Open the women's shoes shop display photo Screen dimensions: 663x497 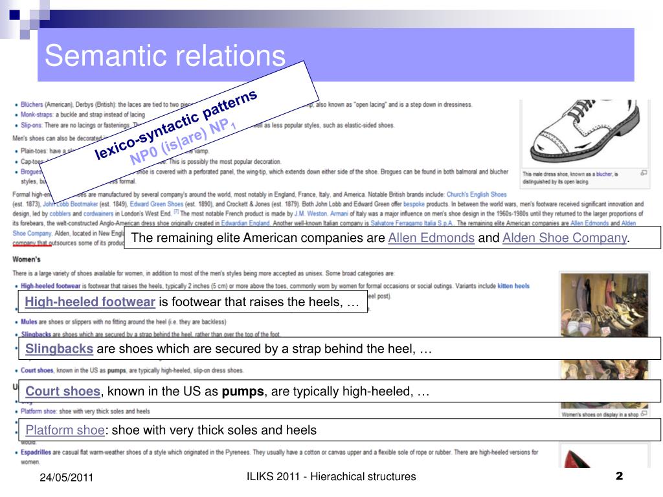click(x=604, y=339)
